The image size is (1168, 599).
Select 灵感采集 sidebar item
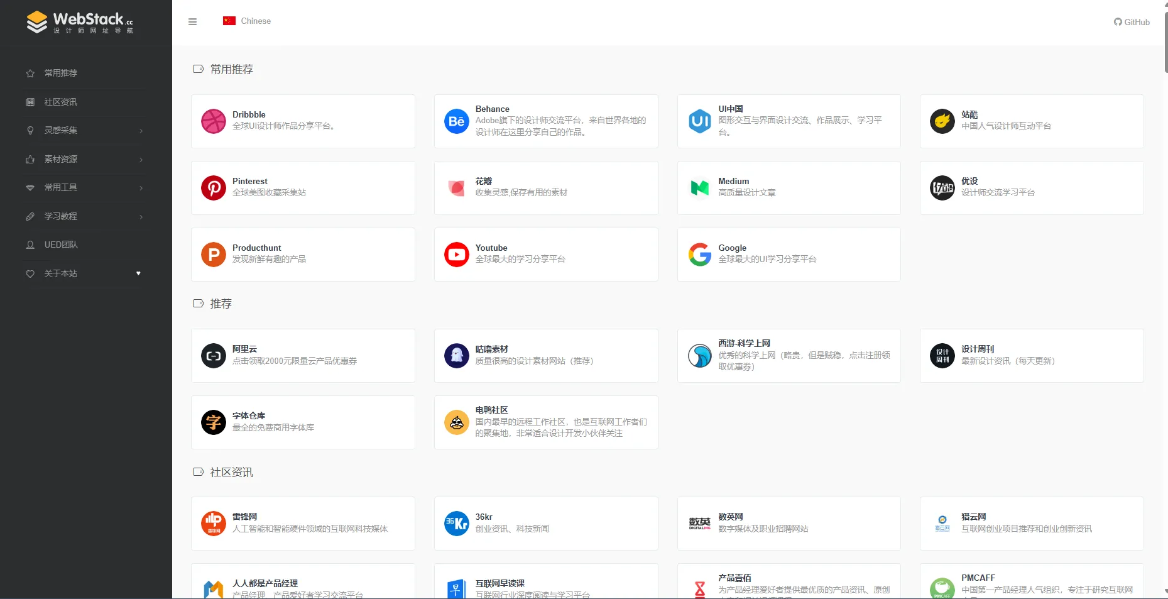pyautogui.click(x=61, y=130)
